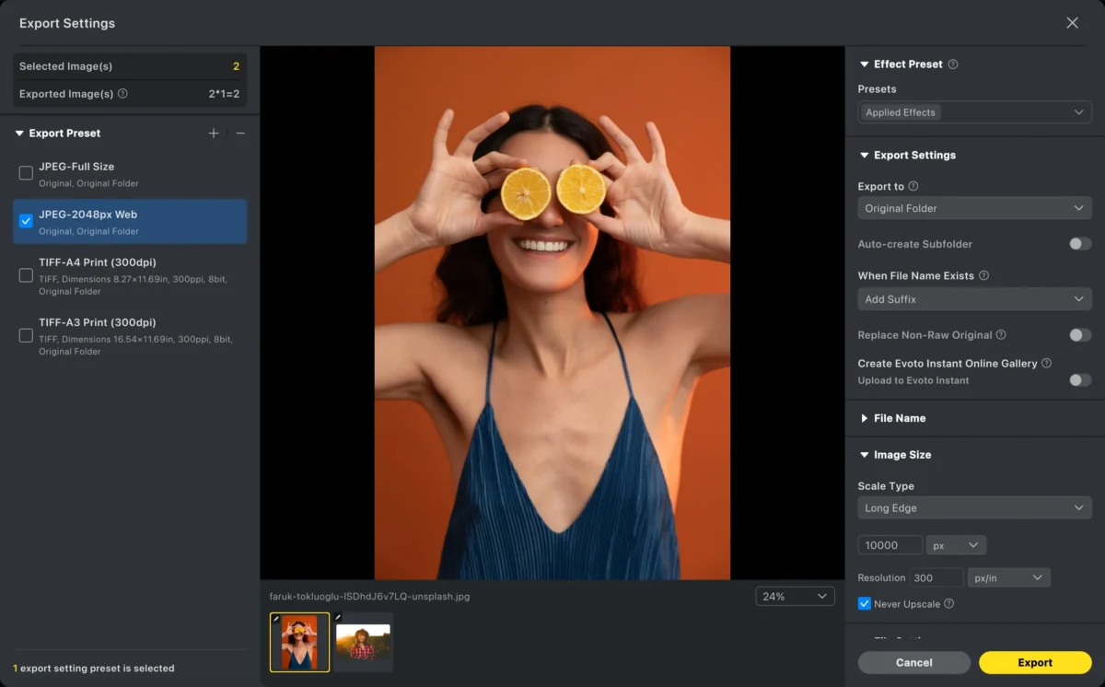The width and height of the screenshot is (1105, 687).
Task: Click info icon next to Replace Non-Raw Original
Action: (x=1001, y=335)
